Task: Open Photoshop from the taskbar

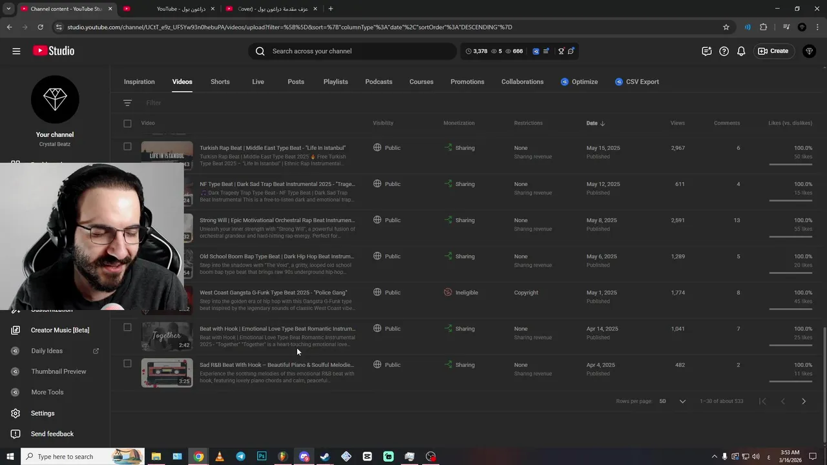Action: [262, 457]
